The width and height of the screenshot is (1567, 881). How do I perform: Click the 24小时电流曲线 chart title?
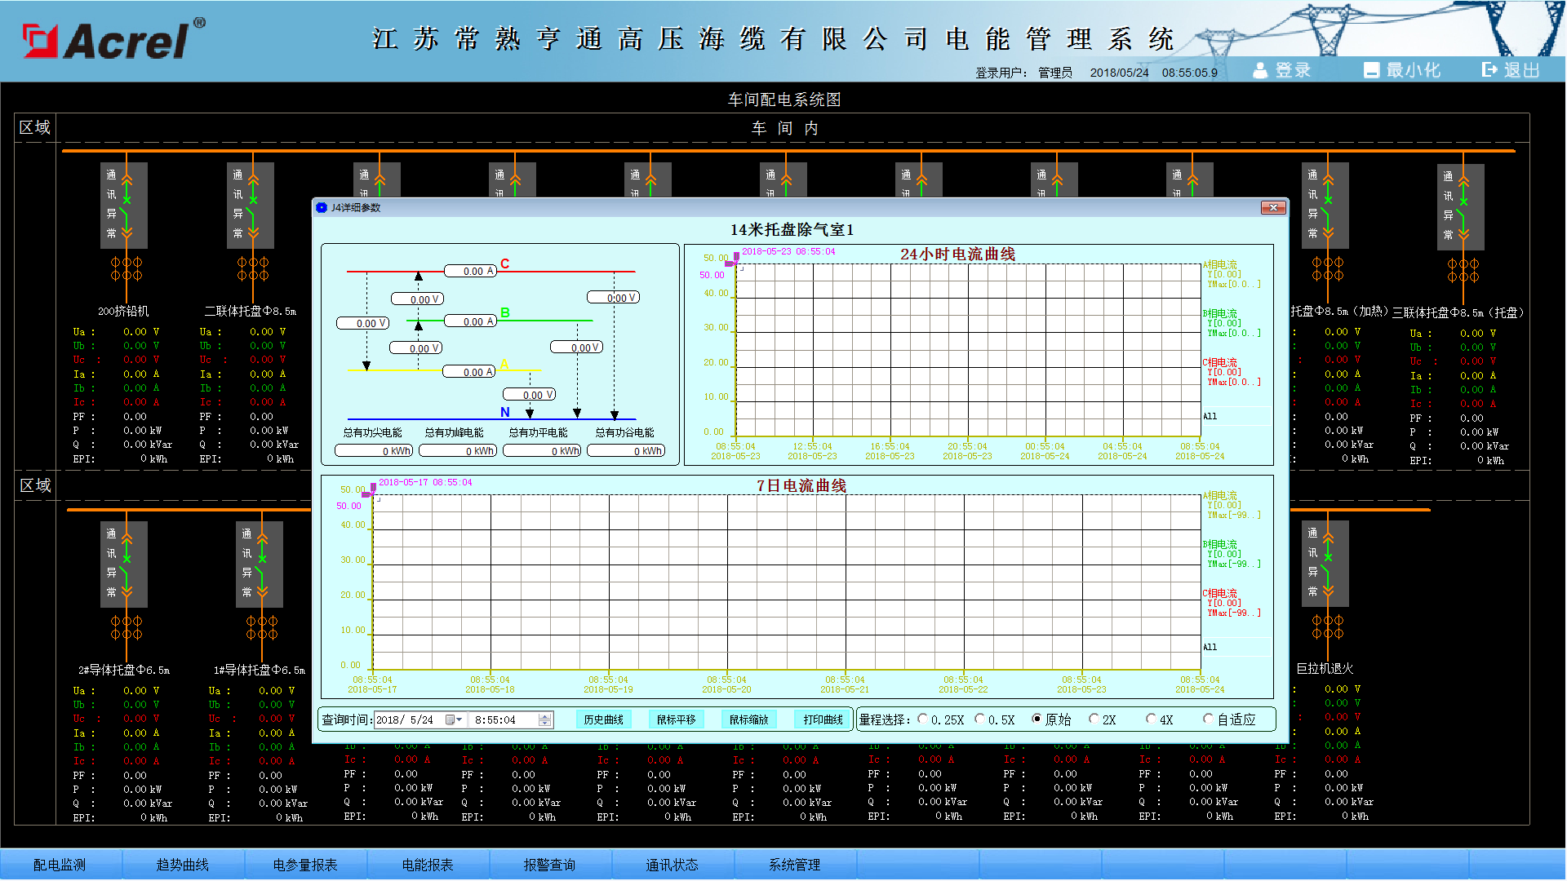click(957, 255)
